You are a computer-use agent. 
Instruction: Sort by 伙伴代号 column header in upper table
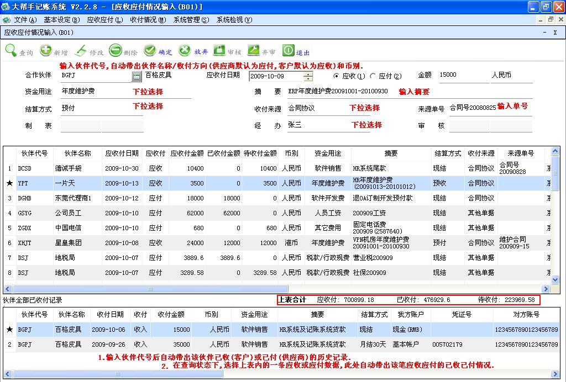point(34,153)
